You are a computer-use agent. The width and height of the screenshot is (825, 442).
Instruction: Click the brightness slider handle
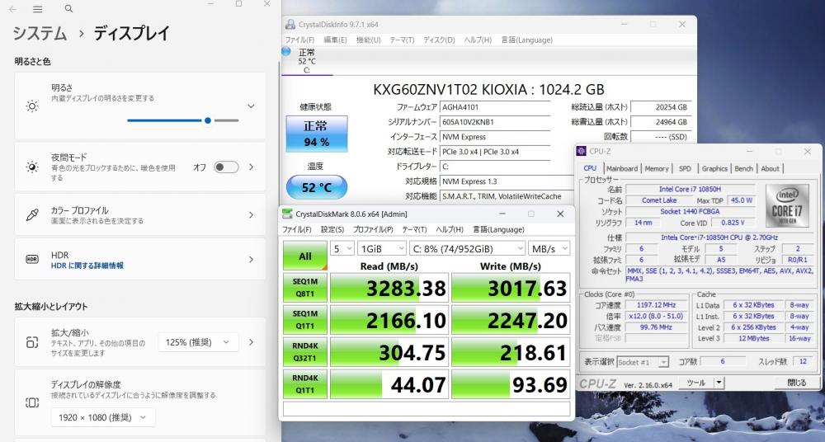(208, 120)
